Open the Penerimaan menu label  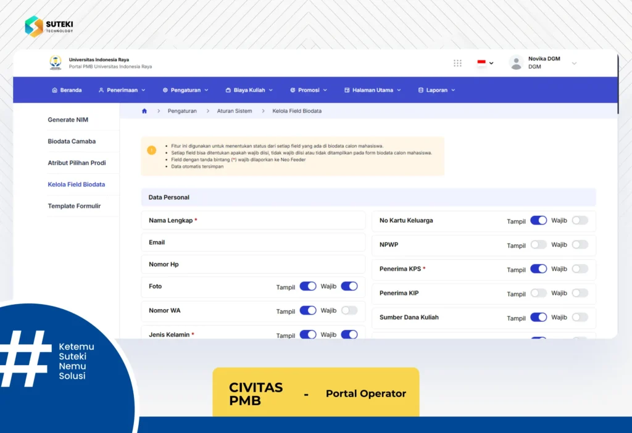(122, 90)
